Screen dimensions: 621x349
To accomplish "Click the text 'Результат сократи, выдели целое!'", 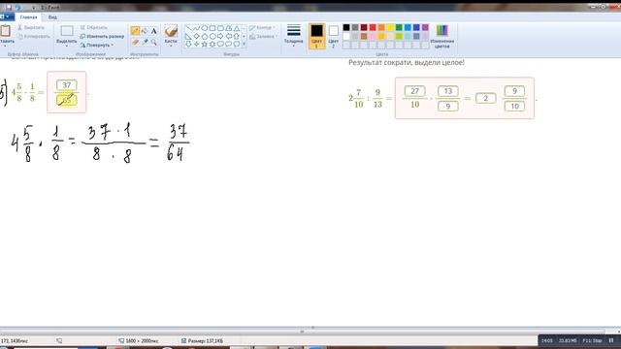I will point(407,62).
